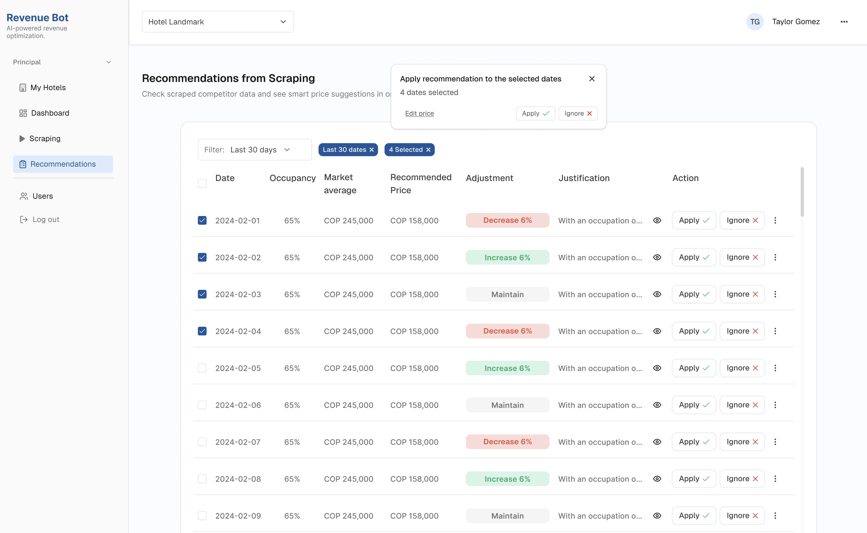Image resolution: width=867 pixels, height=533 pixels.
Task: Toggle the select-all header checkbox
Action: point(202,183)
